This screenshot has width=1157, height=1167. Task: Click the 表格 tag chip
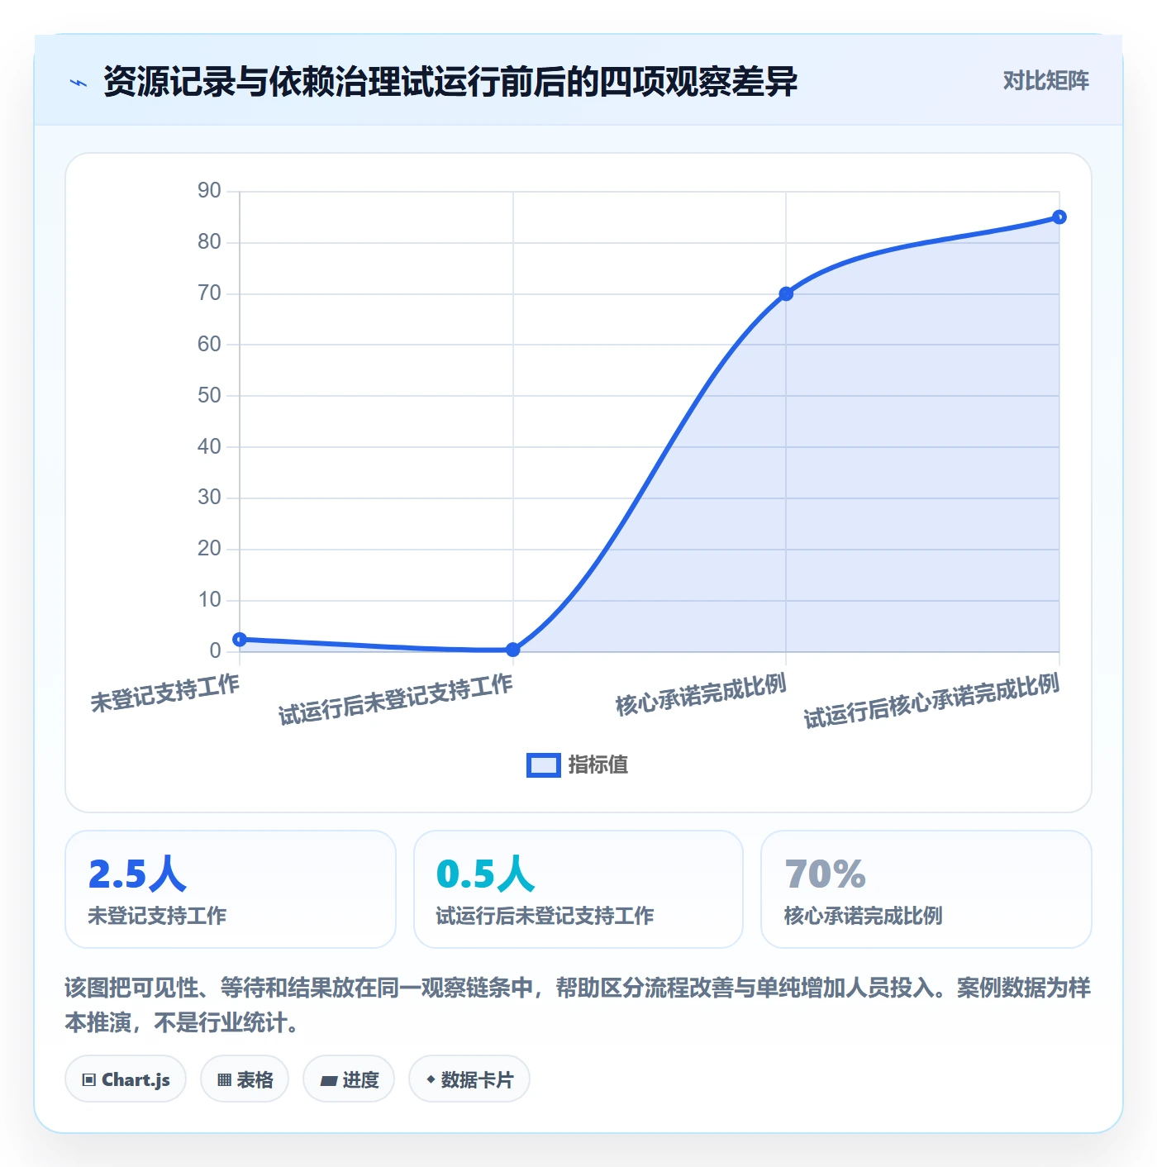tap(245, 1079)
